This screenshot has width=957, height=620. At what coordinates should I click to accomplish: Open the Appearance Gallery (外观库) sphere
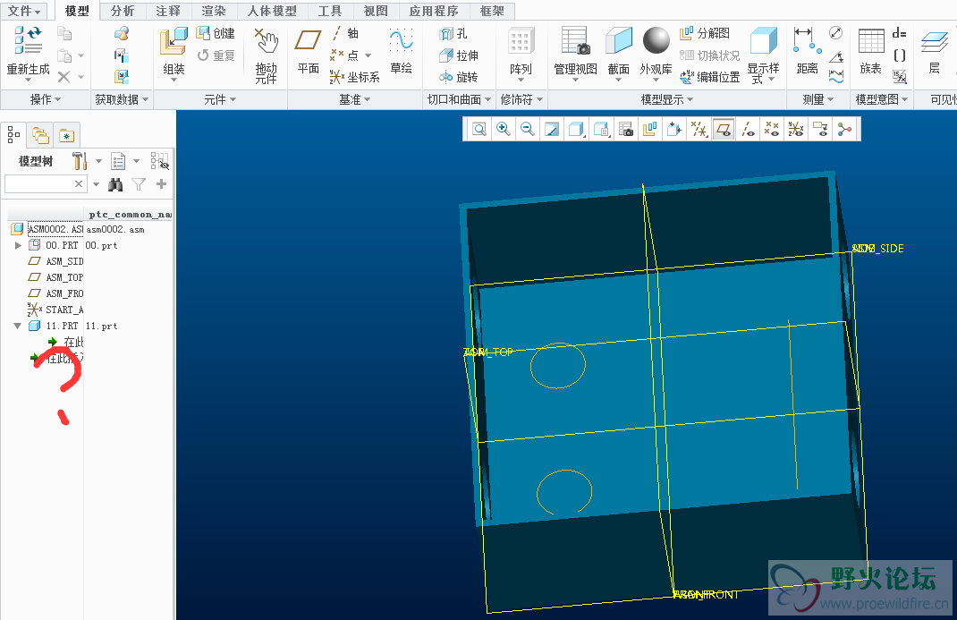pyautogui.click(x=656, y=41)
